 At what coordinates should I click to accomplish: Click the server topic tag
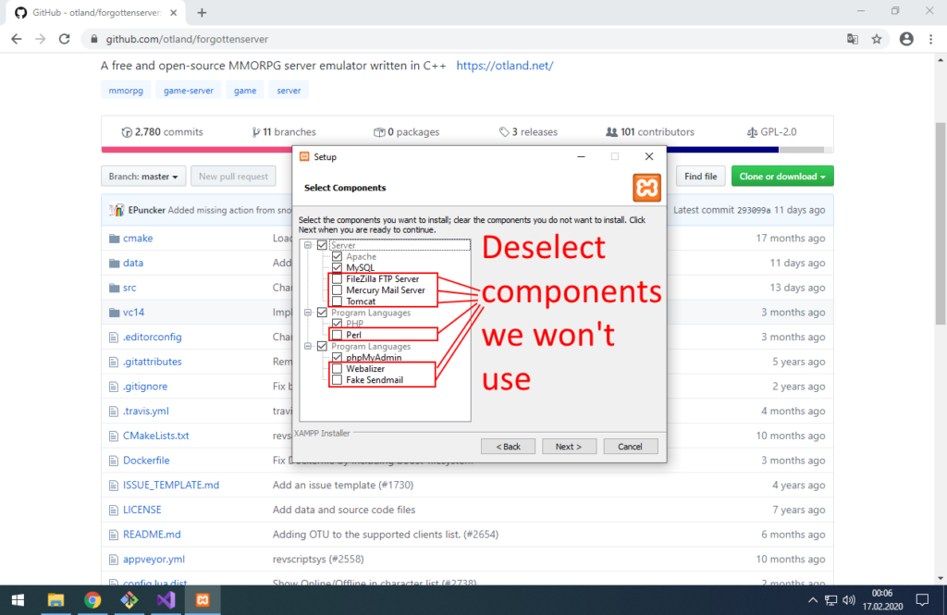289,90
